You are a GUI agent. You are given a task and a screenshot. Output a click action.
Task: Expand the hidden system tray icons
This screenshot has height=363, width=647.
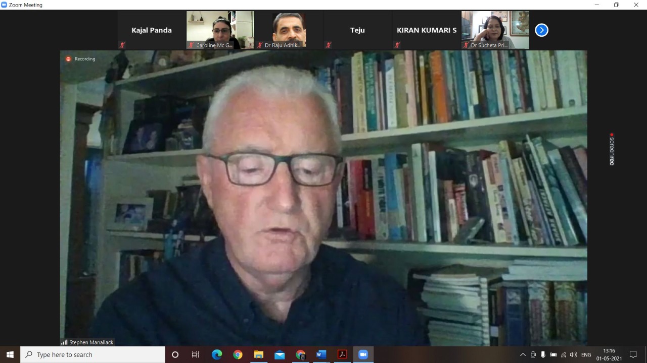click(x=523, y=354)
